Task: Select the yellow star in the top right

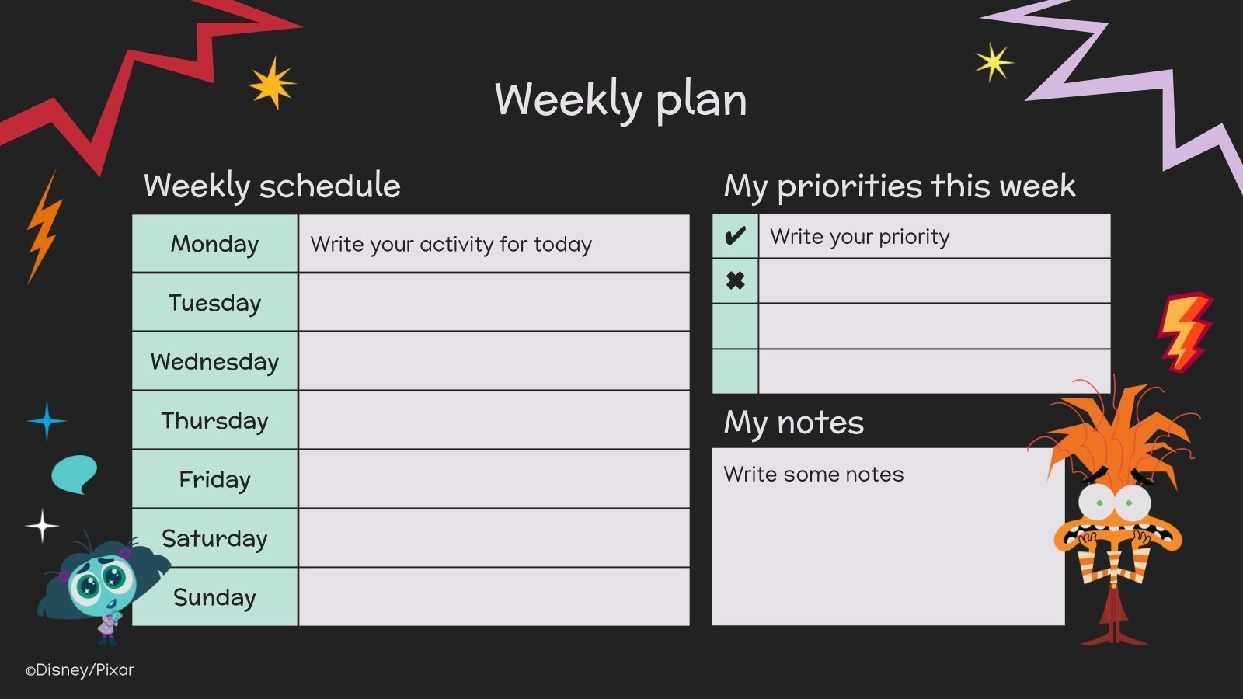Action: pos(994,62)
